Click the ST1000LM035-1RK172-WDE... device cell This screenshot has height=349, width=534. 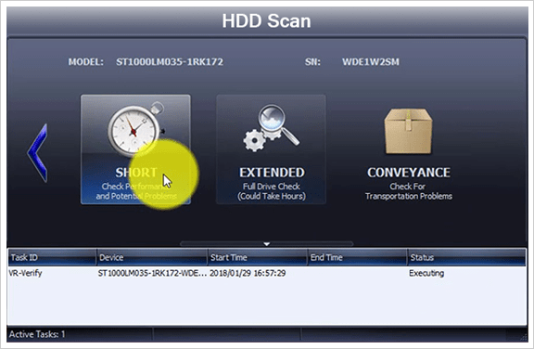coord(152,273)
